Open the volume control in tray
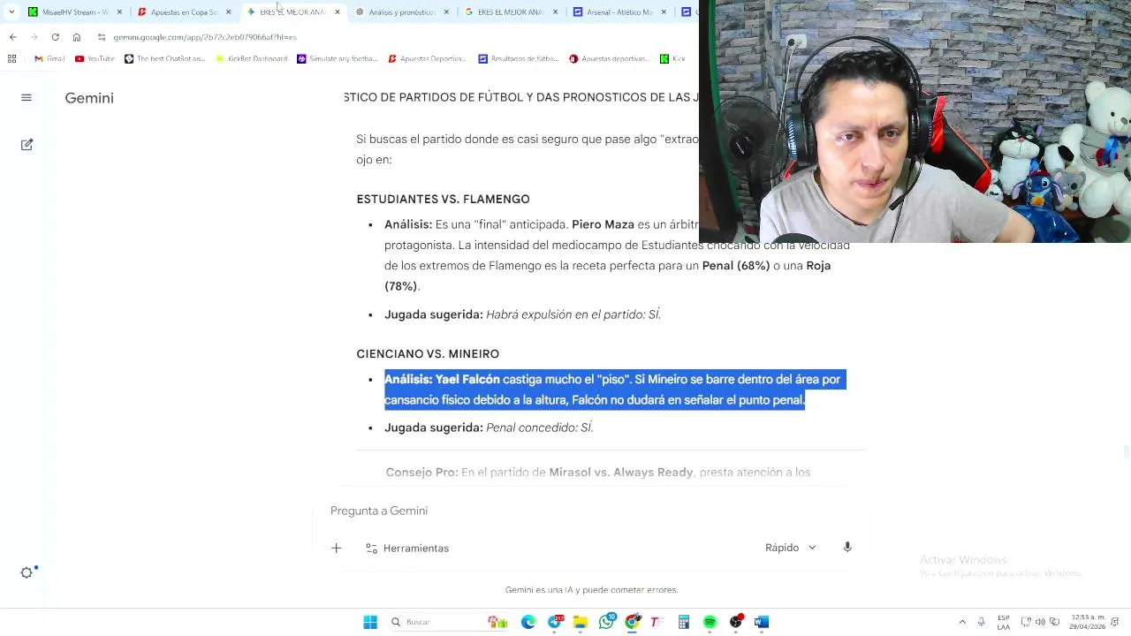The height and width of the screenshot is (636, 1131). 1040,622
